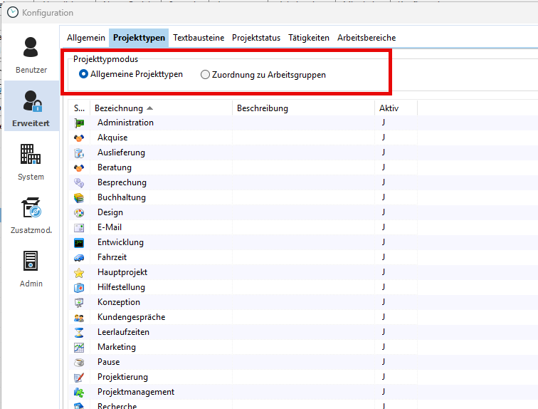The height and width of the screenshot is (409, 538).
Task: Select Allgemeine Projekttypen radio button
Action: [84, 75]
